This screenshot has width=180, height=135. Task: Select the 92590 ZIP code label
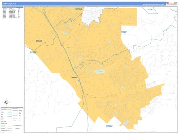pyautogui.click(x=33, y=52)
